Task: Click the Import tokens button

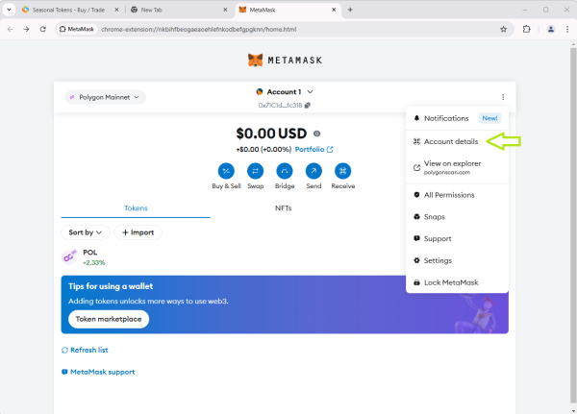Action: pyautogui.click(x=138, y=232)
